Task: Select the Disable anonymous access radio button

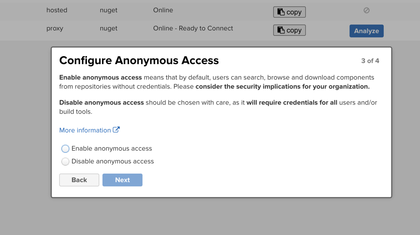Action: tap(65, 161)
